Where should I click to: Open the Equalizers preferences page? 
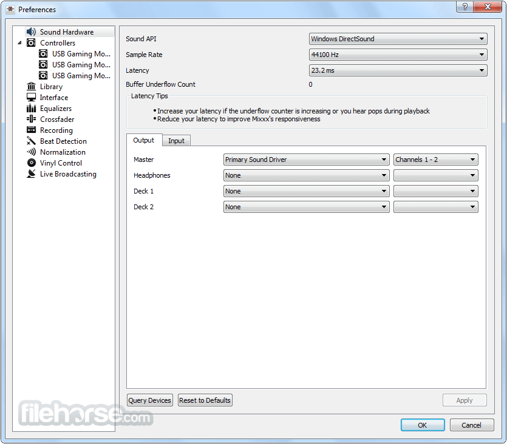click(x=56, y=109)
